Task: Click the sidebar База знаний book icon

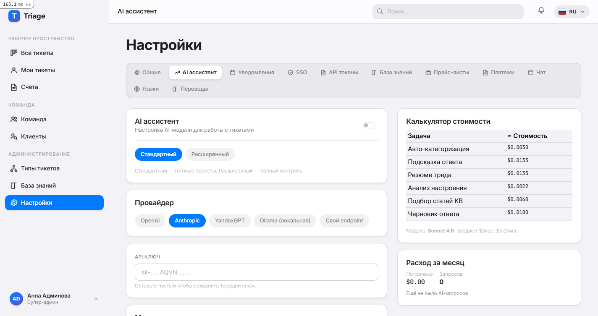Action: pyautogui.click(x=14, y=185)
